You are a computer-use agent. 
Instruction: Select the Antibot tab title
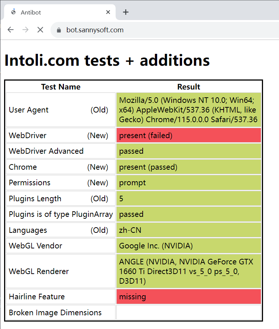click(x=31, y=12)
